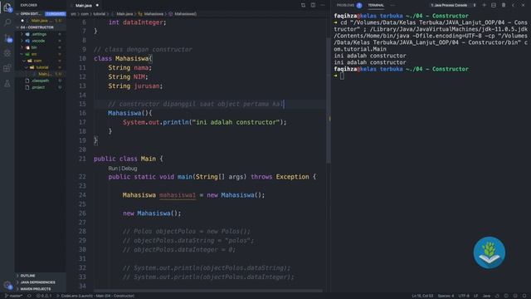Select the .project file
Screen dimensions: 531x299
pyautogui.click(x=40, y=87)
